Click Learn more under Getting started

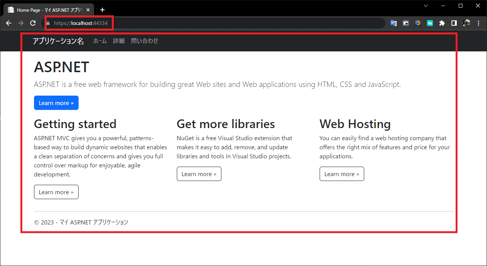56,192
